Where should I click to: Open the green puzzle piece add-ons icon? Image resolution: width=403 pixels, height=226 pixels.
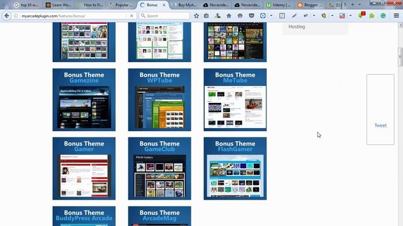(372, 16)
